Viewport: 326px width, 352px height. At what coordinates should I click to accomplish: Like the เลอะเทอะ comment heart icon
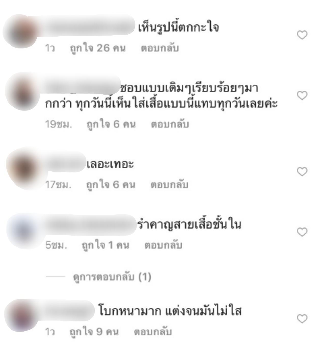pos(302,172)
